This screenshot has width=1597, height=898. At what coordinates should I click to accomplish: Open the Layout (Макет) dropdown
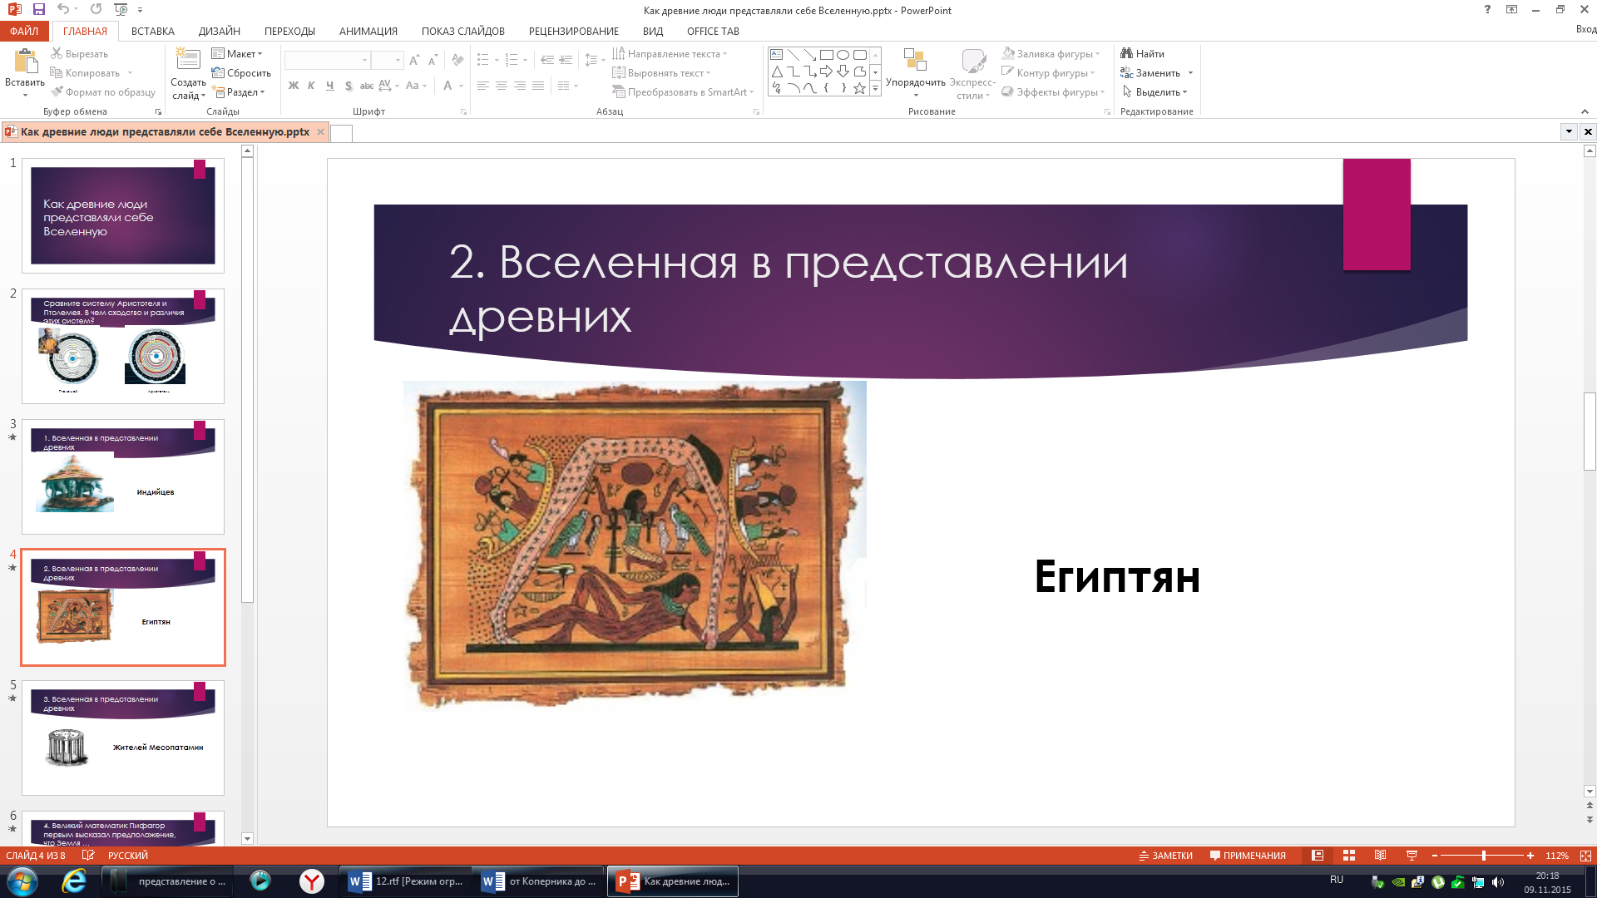click(x=237, y=53)
